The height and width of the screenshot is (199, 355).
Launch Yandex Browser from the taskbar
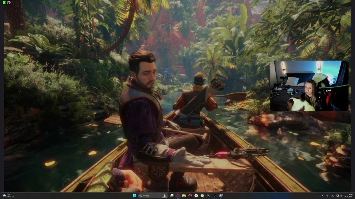(196, 196)
